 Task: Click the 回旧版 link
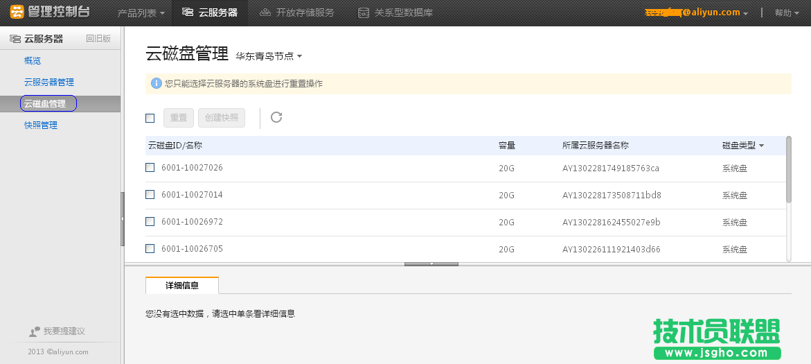click(98, 39)
